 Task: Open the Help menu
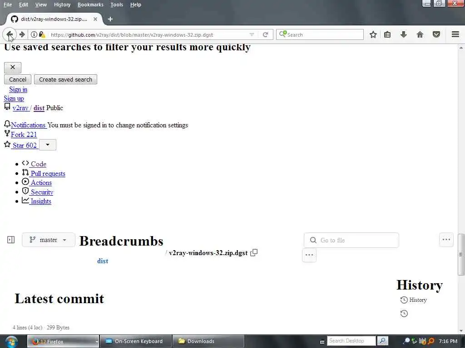click(135, 5)
